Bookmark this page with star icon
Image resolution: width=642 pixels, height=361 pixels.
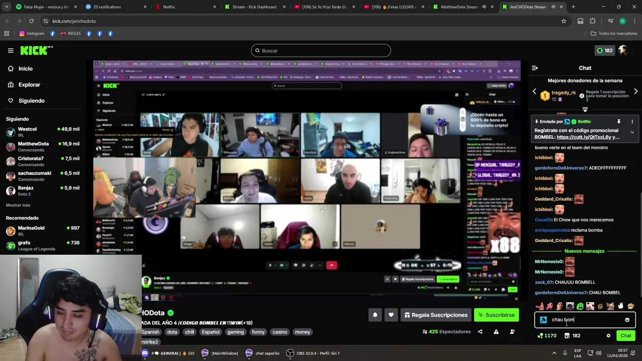564,21
